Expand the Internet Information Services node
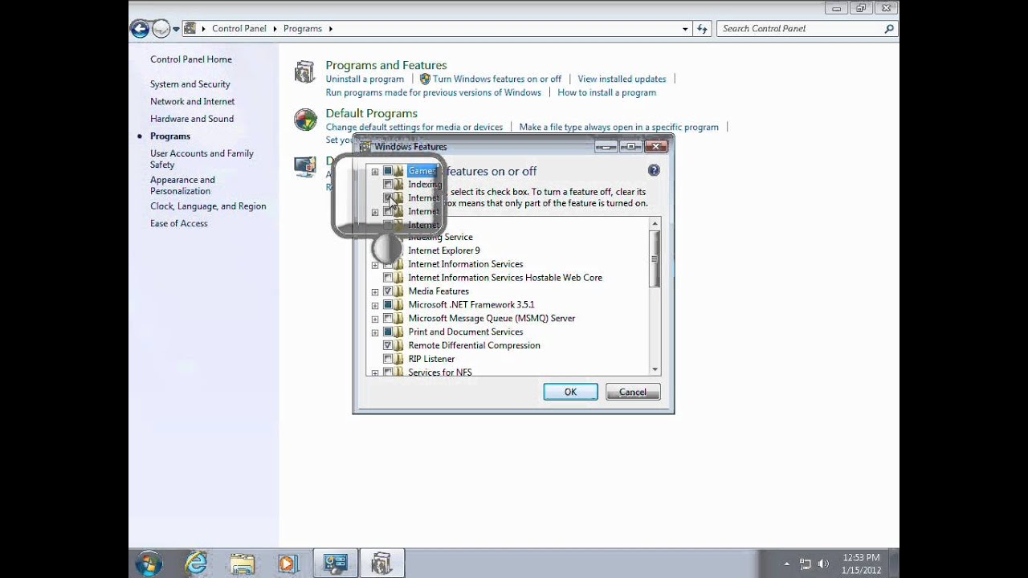This screenshot has height=578, width=1028. [x=375, y=265]
